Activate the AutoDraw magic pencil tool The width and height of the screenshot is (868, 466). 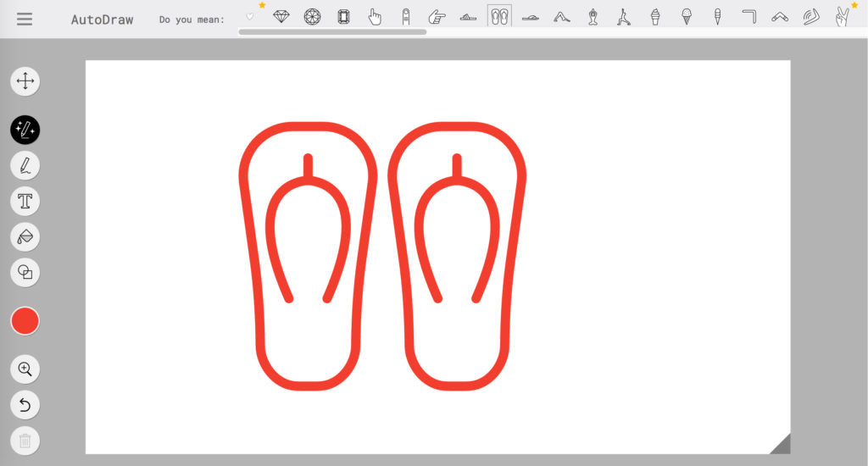click(25, 130)
